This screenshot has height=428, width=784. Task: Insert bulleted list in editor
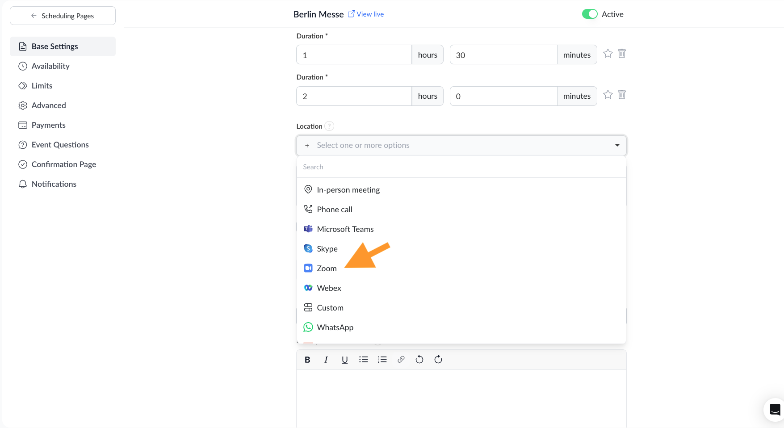tap(363, 360)
